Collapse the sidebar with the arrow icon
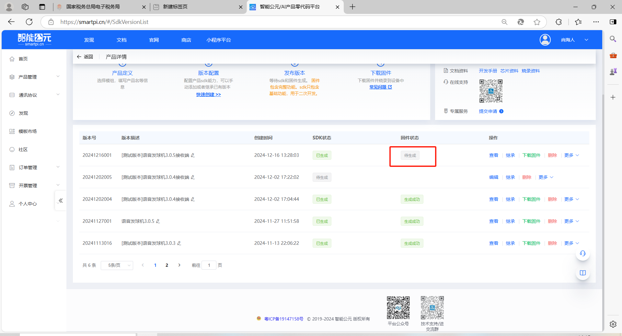Screen dimensions: 622x336 pos(61,201)
